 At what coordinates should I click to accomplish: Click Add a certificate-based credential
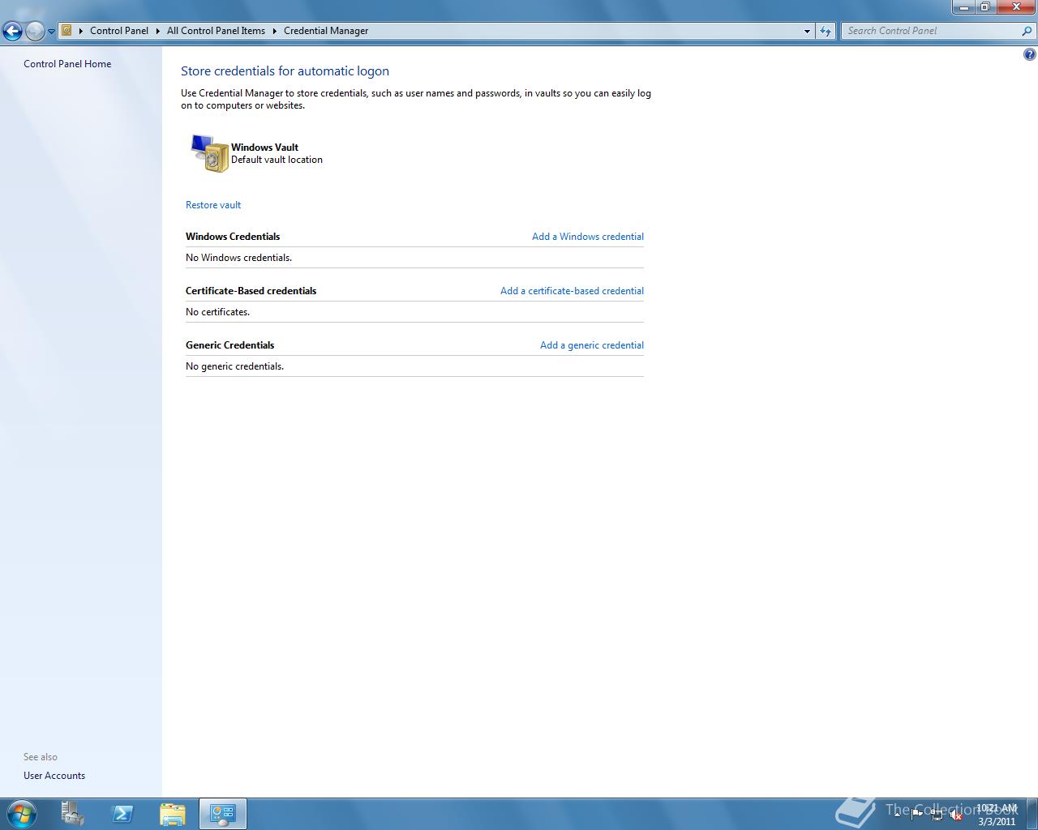tap(572, 291)
